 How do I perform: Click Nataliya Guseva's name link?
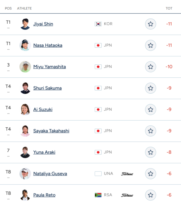50,173
